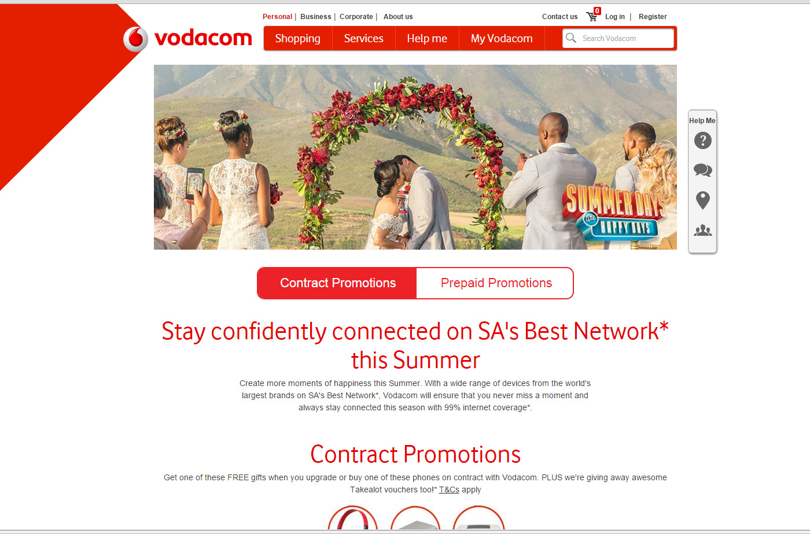The width and height of the screenshot is (810, 534).
Task: Open the shopping cart icon
Action: tap(592, 16)
